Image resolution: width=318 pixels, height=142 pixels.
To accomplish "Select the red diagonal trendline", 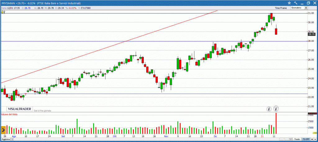I will [110, 47].
